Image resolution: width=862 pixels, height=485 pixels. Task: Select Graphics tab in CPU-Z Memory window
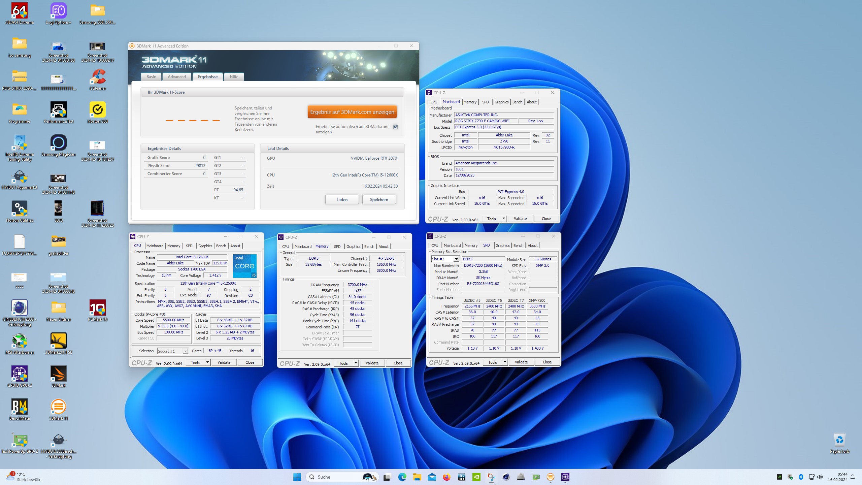point(354,247)
